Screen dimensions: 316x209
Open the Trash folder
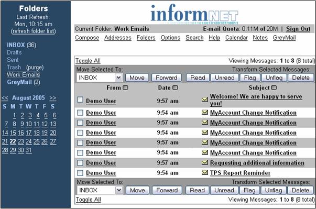pyautogui.click(x=14, y=67)
